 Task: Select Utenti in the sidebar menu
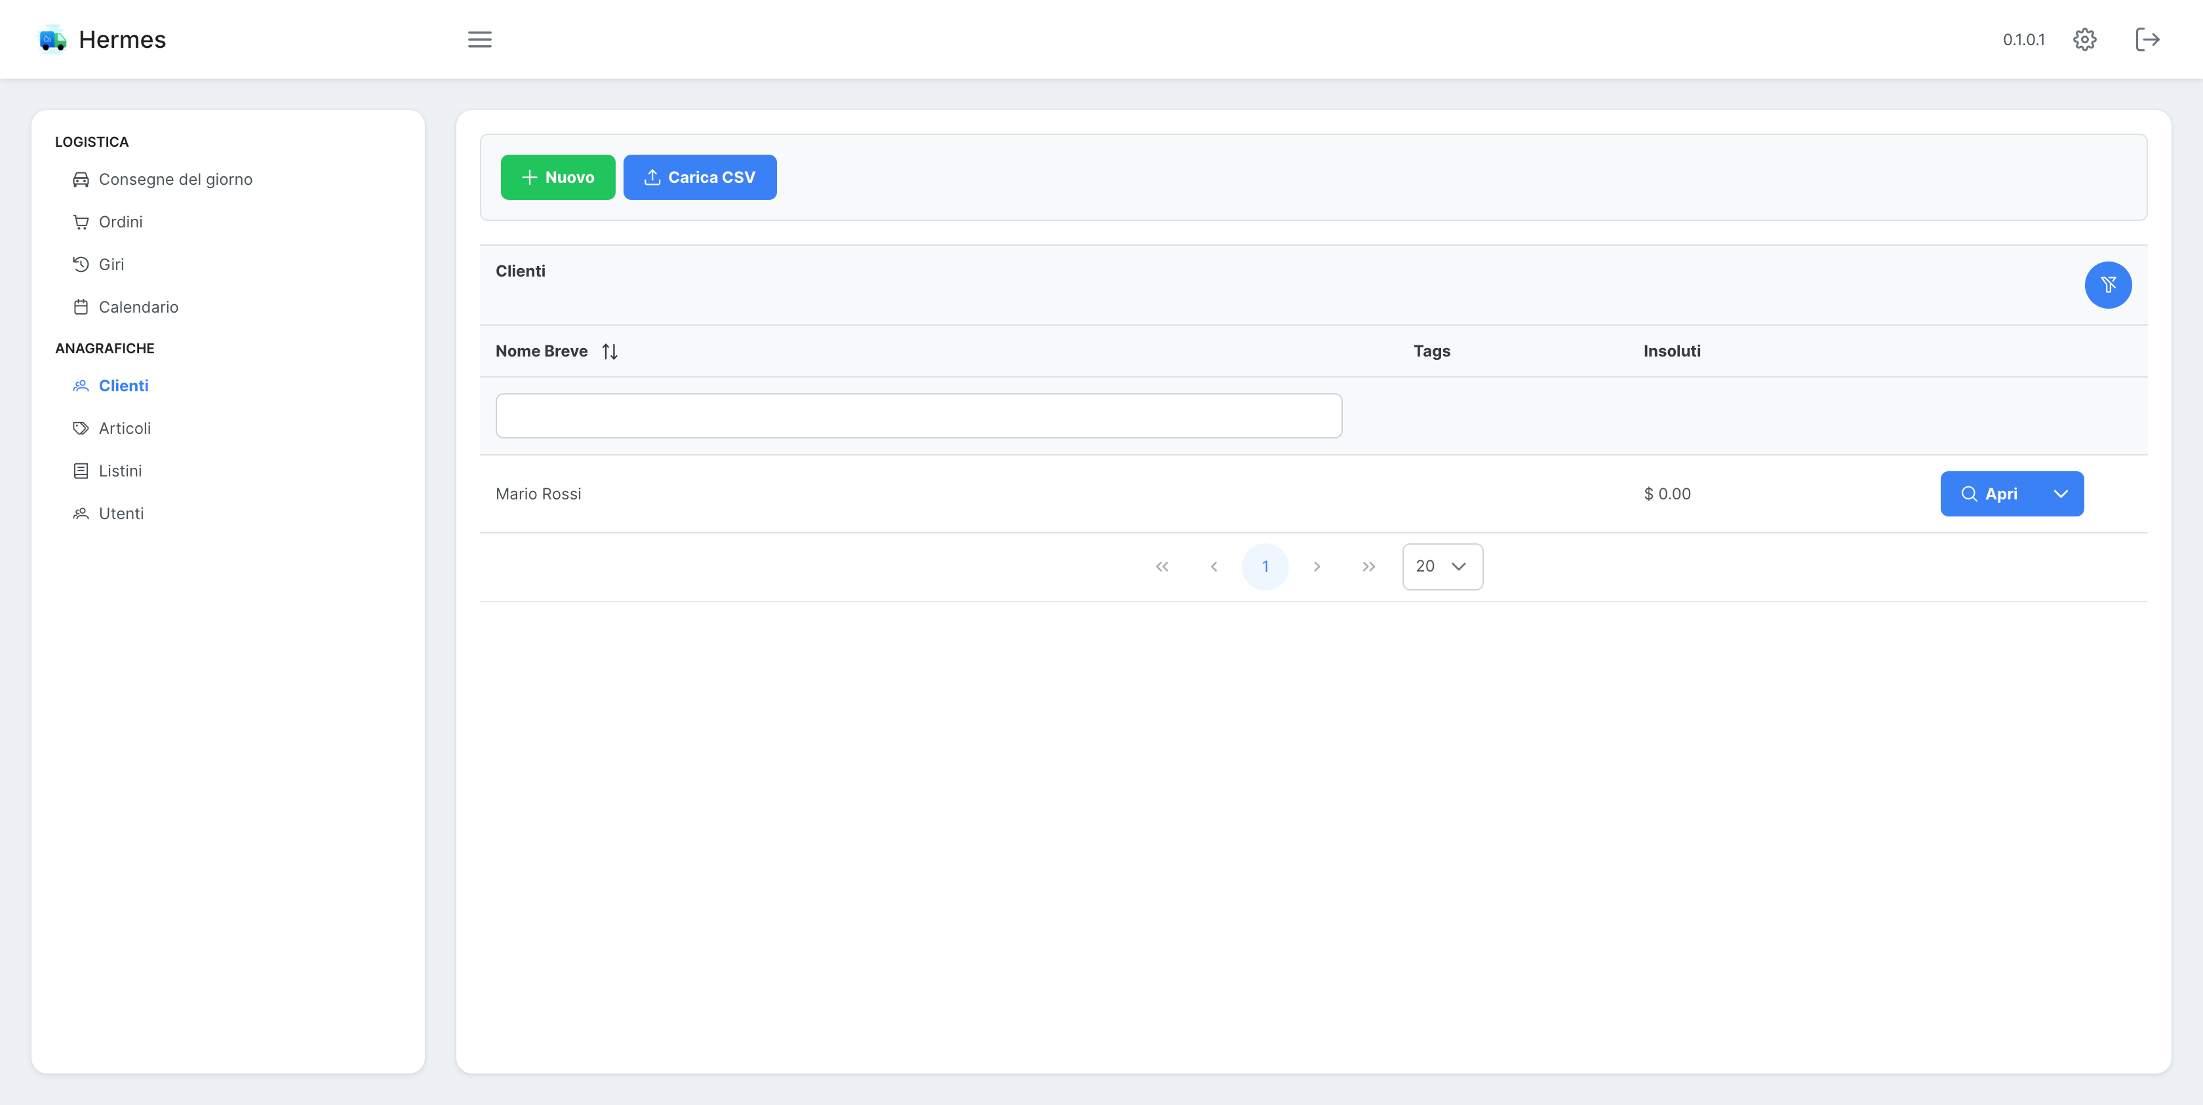pyautogui.click(x=121, y=513)
